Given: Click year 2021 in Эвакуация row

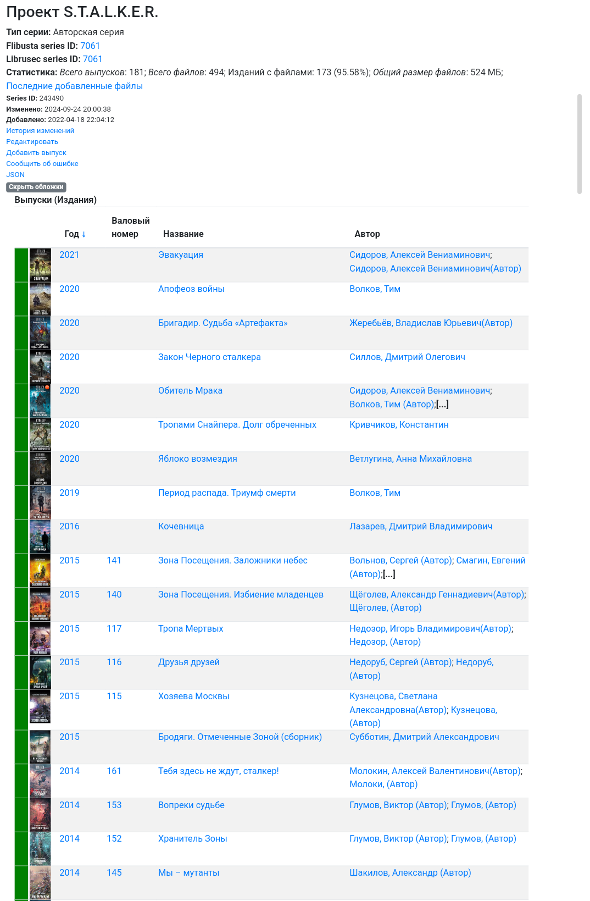Looking at the screenshot, I should pos(69,255).
